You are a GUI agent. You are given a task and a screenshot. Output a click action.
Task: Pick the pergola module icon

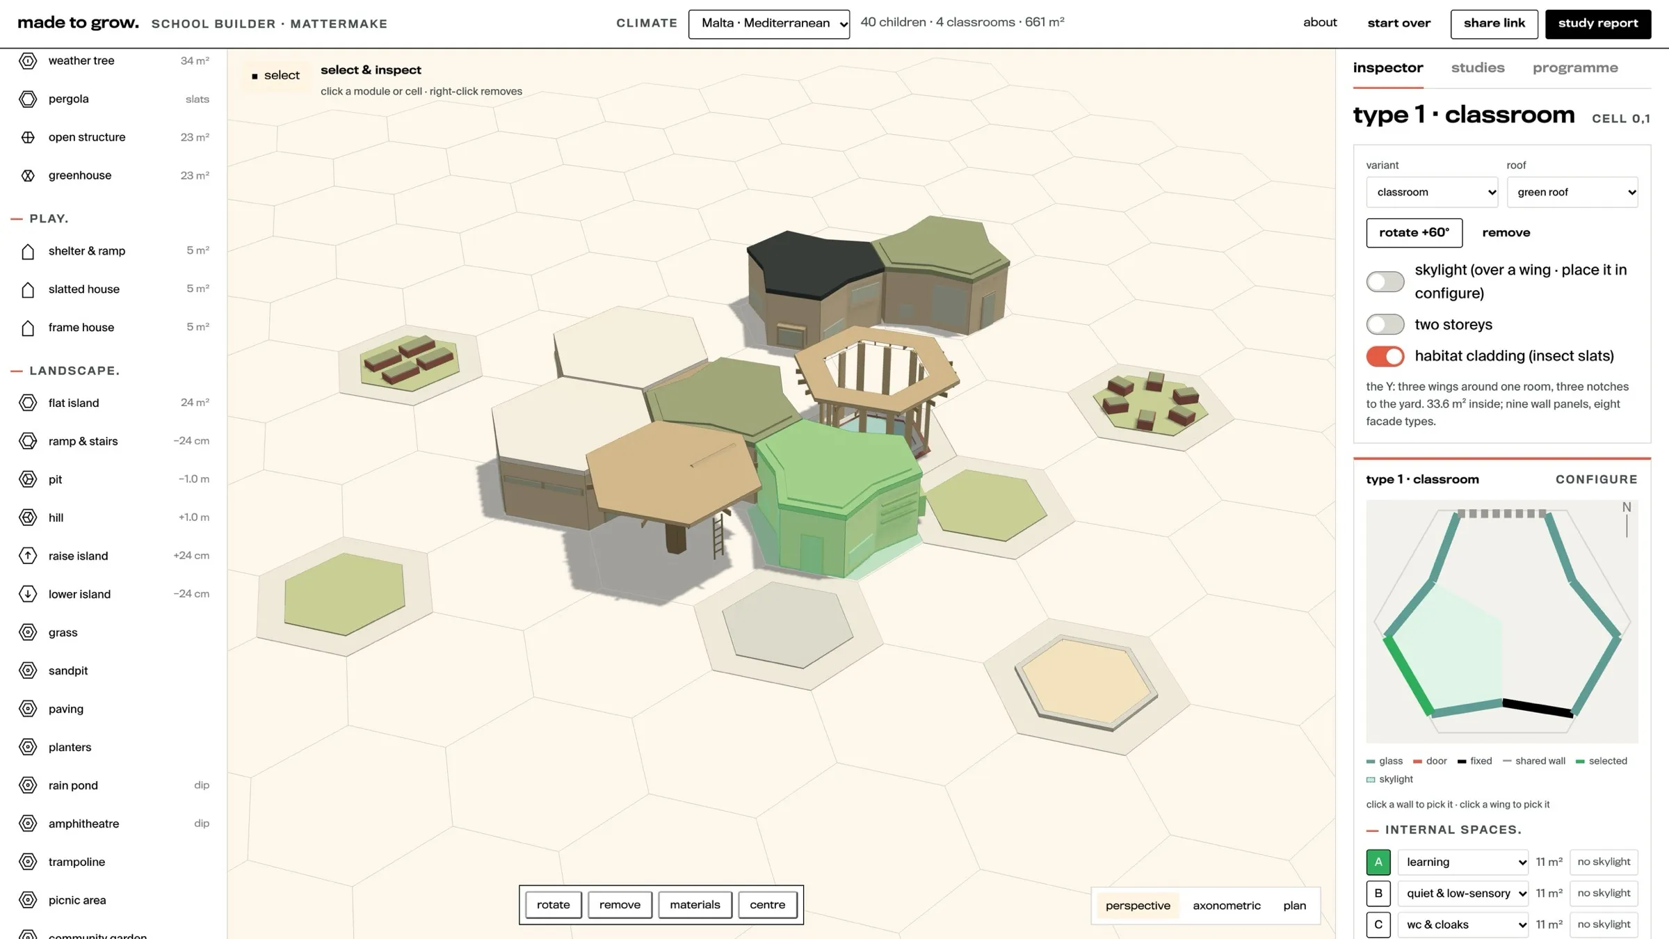click(28, 99)
